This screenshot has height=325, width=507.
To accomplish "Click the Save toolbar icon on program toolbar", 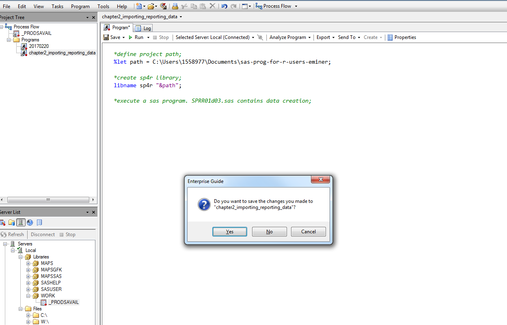I will point(106,37).
